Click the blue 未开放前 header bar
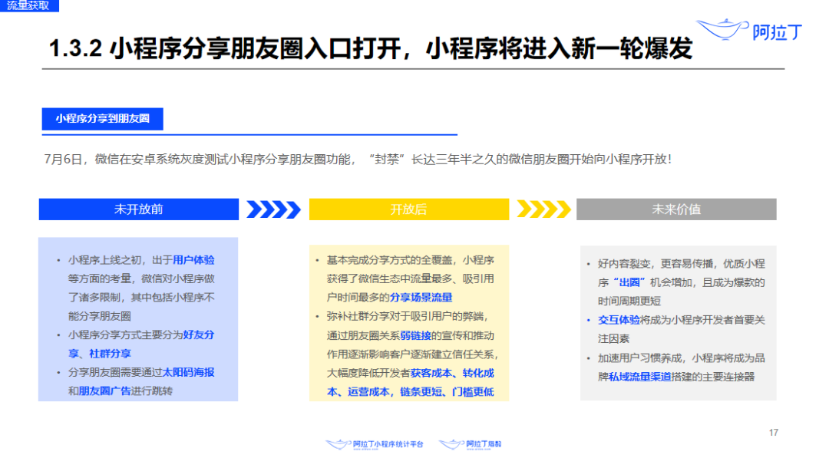The width and height of the screenshot is (829, 468). [x=138, y=209]
